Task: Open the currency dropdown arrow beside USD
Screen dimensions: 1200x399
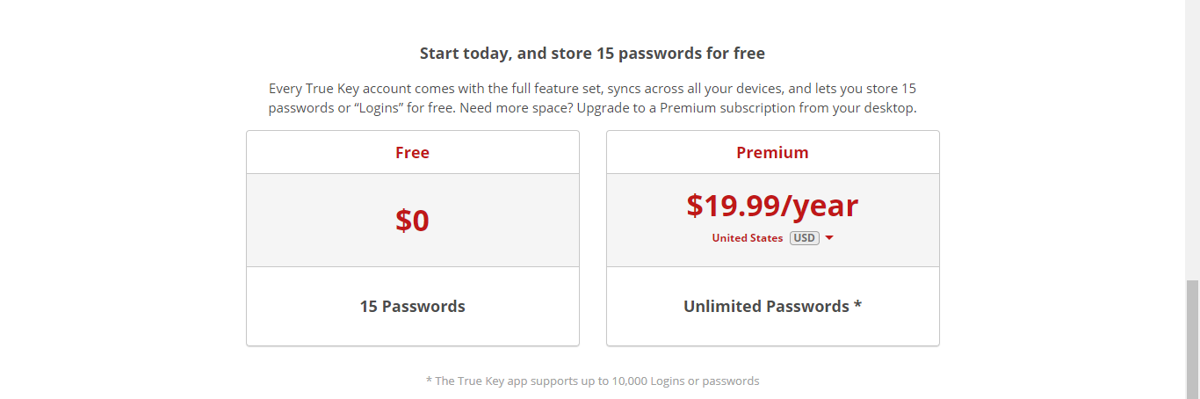Action: pos(829,238)
